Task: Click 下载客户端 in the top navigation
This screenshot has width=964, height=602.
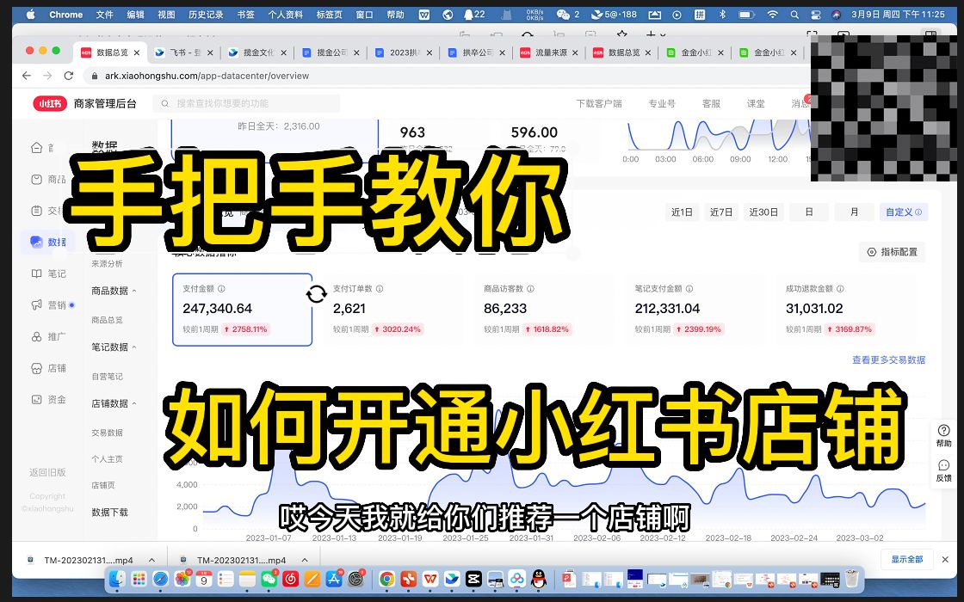Action: [x=599, y=104]
